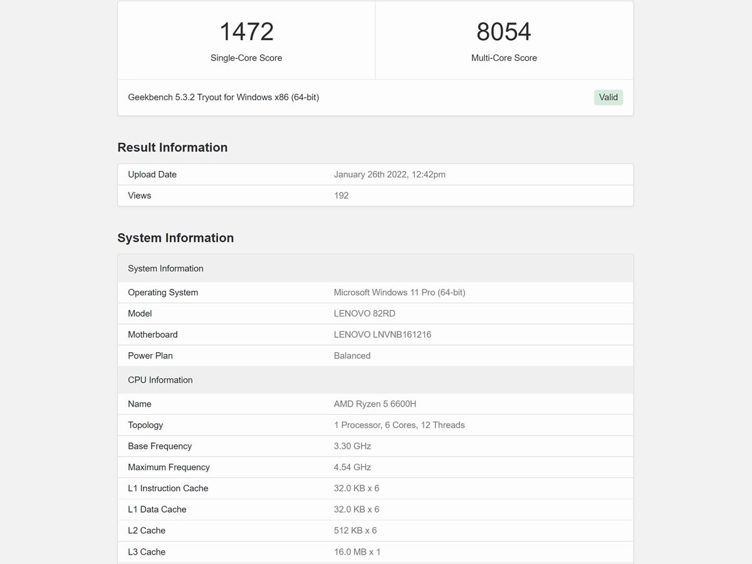Click the Single-Core Score label
This screenshot has height=564, width=752.
(x=246, y=58)
